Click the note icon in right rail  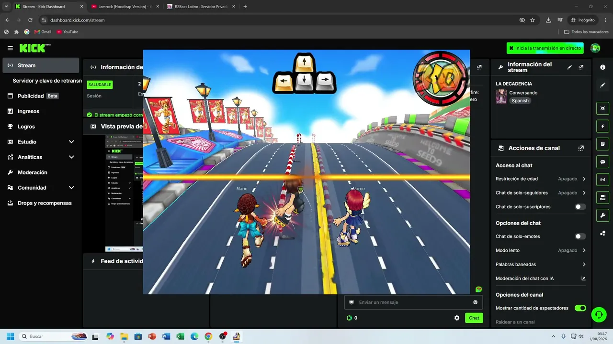(x=602, y=144)
